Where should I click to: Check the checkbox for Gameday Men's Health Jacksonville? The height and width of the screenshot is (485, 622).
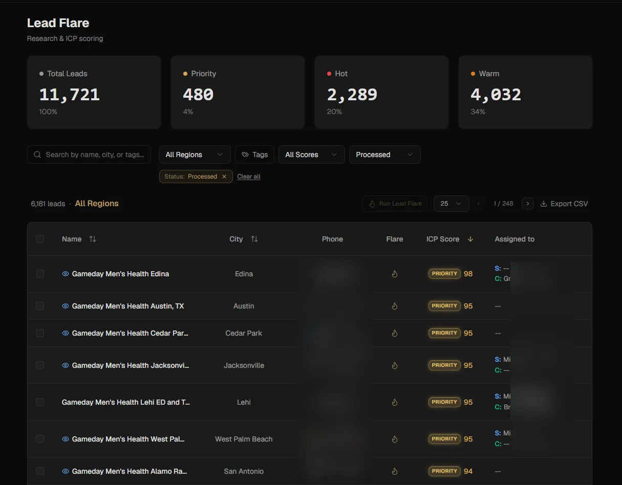pos(40,365)
